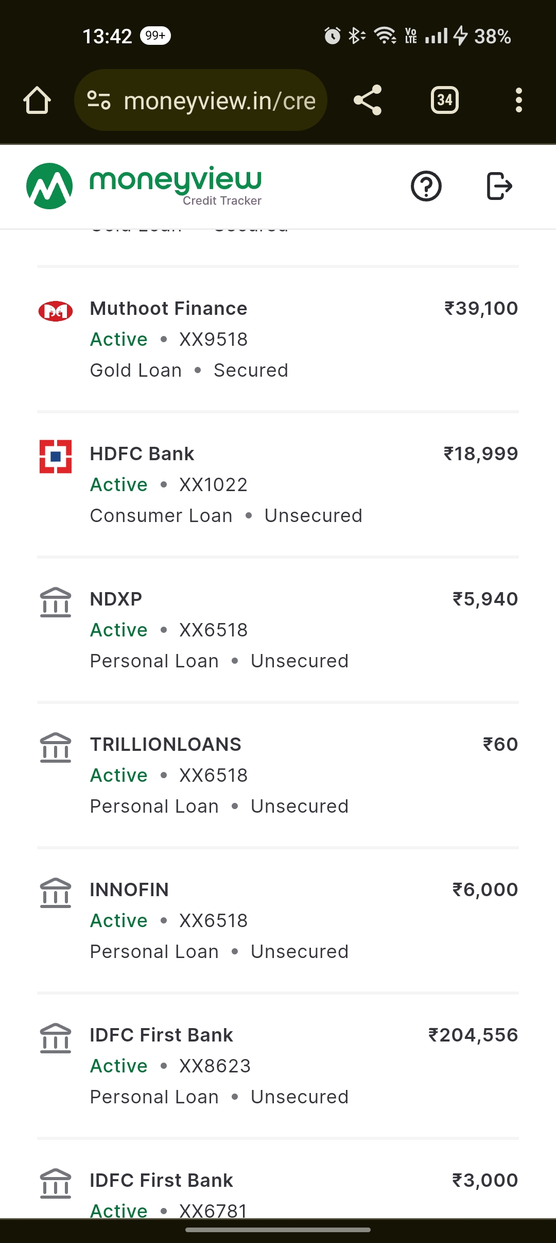The image size is (556, 1243).
Task: Open the INNOFIN personal loan entry
Action: tap(278, 920)
